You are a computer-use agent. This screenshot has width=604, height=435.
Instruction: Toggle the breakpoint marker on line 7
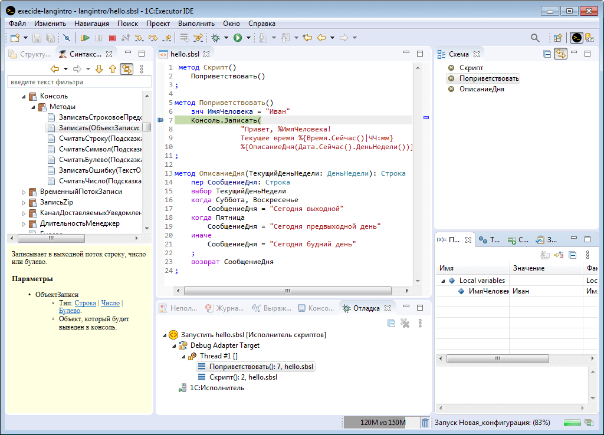160,120
